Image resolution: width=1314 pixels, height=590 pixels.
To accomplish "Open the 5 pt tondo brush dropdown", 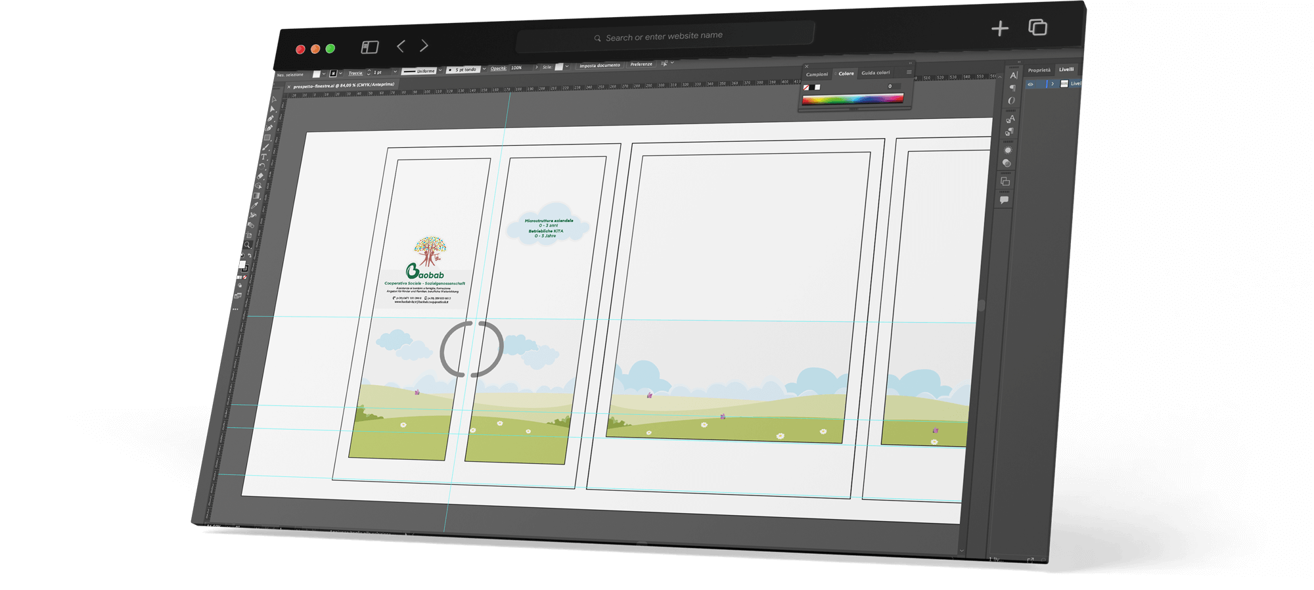I will click(484, 69).
